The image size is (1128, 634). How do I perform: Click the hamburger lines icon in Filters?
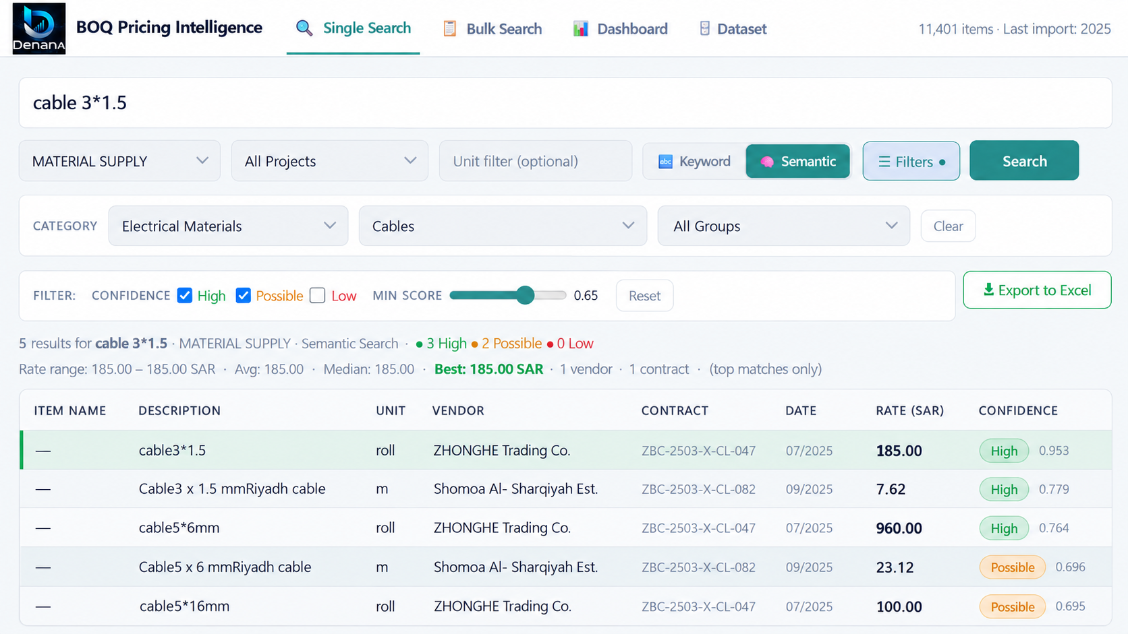click(884, 162)
